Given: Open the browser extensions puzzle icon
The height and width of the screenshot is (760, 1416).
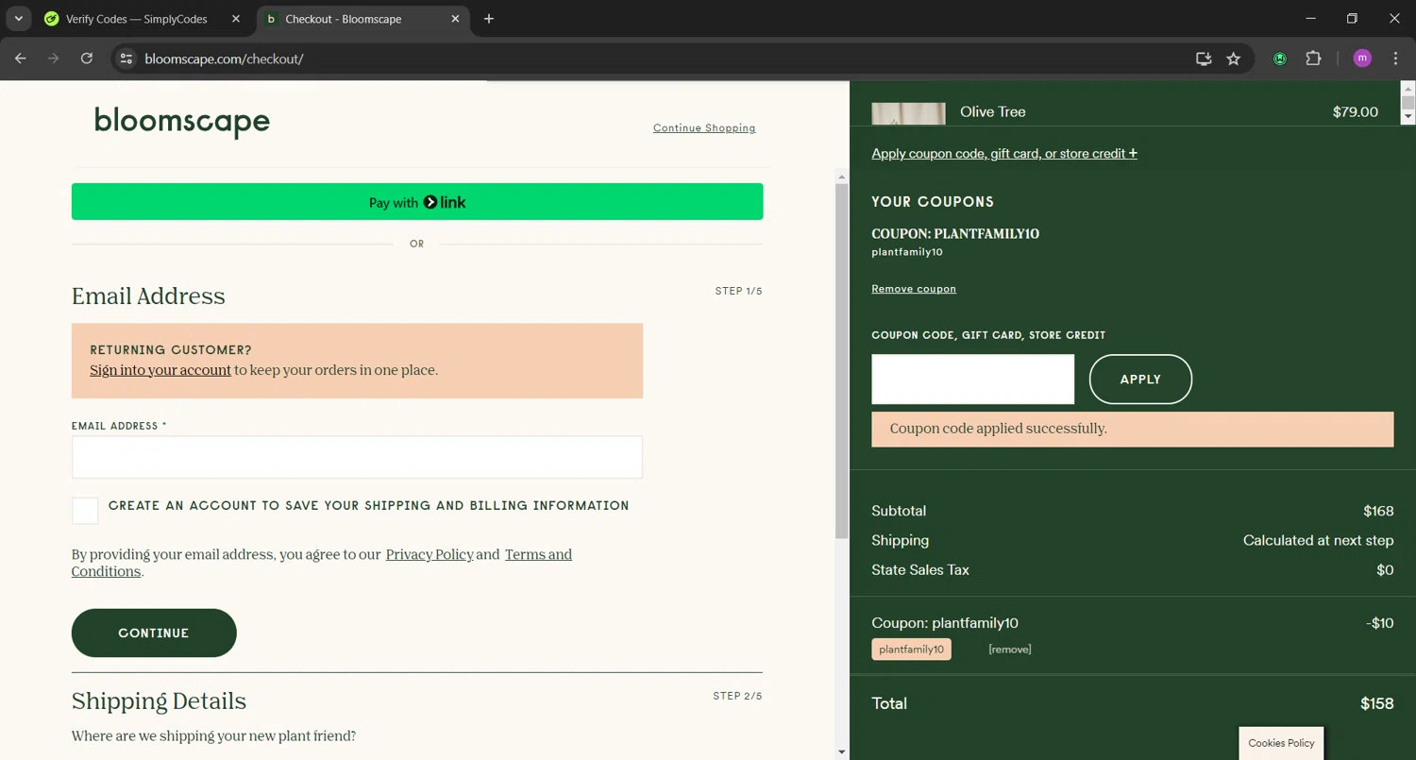Looking at the screenshot, I should [x=1313, y=59].
